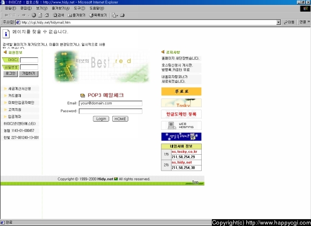Click the IE icon in the title bar
The image size is (311, 226).
tap(2, 2)
